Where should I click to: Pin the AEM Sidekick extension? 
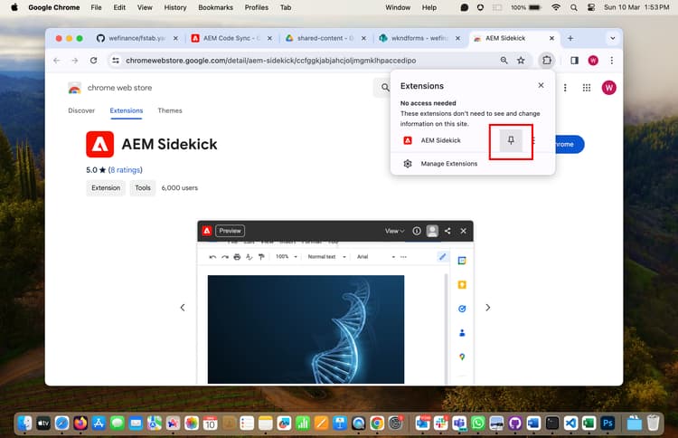pos(511,140)
